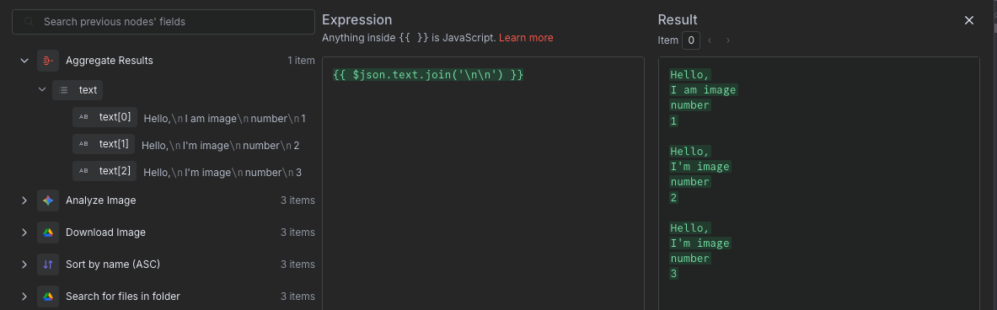Select the text[2] field pill
Image resolution: width=997 pixels, height=310 pixels.
105,171
